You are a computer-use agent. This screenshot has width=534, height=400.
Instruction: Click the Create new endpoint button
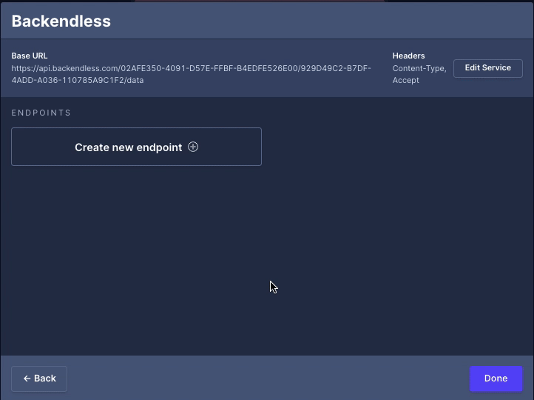136,147
